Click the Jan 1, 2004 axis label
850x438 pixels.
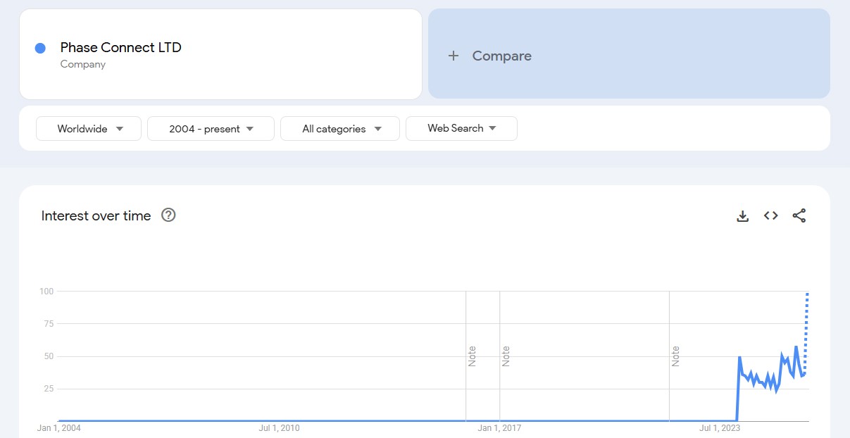click(x=59, y=427)
